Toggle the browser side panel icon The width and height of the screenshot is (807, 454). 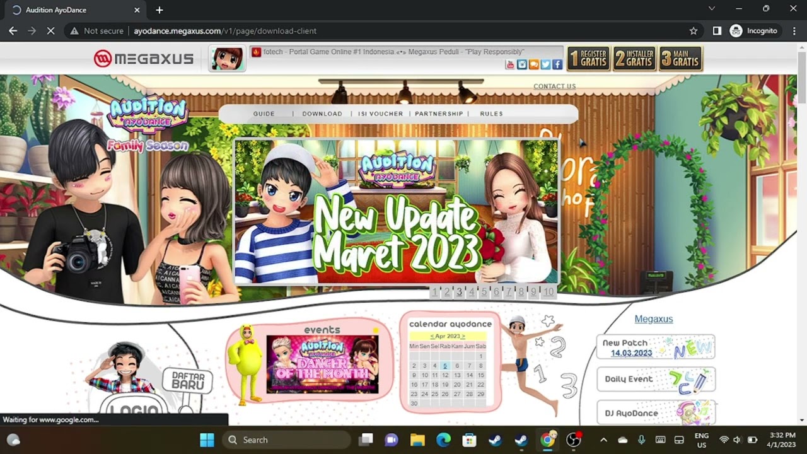[x=717, y=31]
